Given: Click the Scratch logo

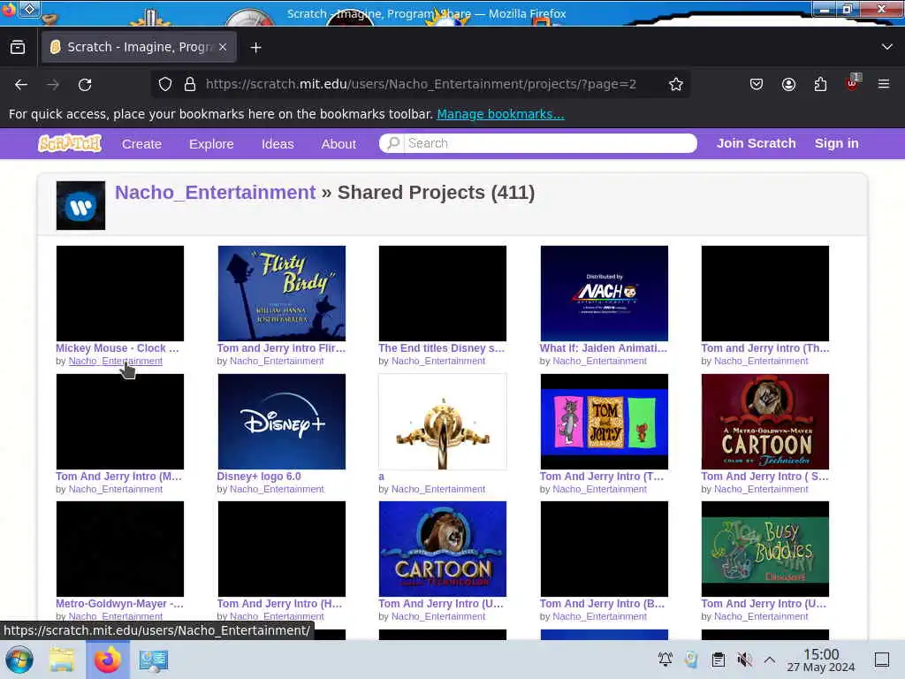Looking at the screenshot, I should [70, 143].
